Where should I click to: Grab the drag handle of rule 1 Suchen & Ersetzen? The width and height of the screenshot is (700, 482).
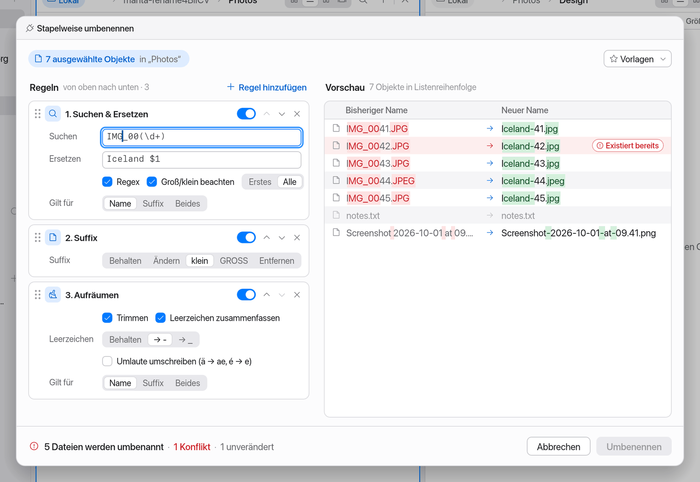38,114
